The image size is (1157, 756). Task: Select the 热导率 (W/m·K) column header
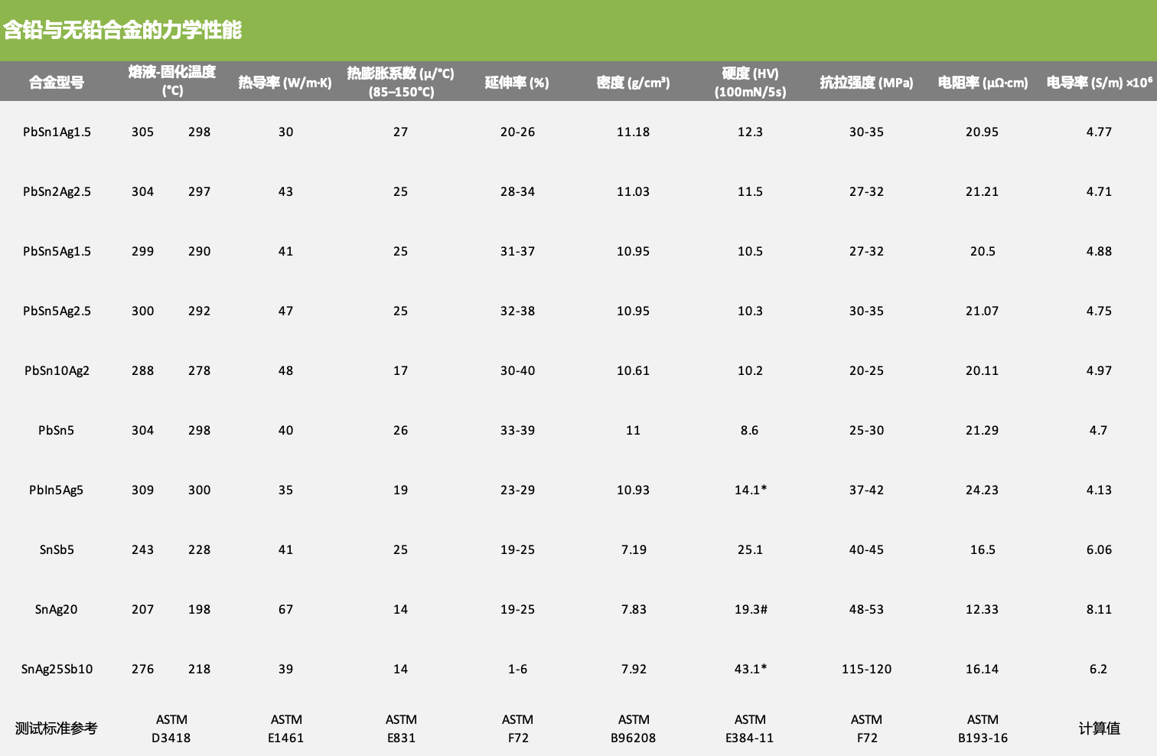285,83
